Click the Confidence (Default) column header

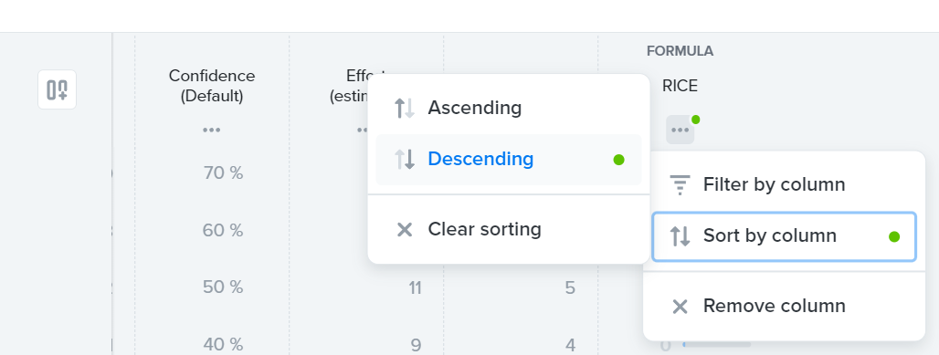click(212, 86)
